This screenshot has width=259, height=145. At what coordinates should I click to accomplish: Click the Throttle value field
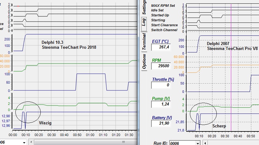pos(161,85)
